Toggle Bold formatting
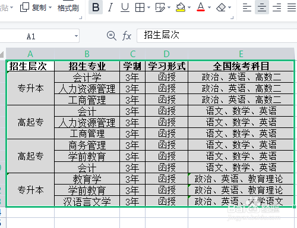This screenshot has width=297, height=228. (x=96, y=7)
